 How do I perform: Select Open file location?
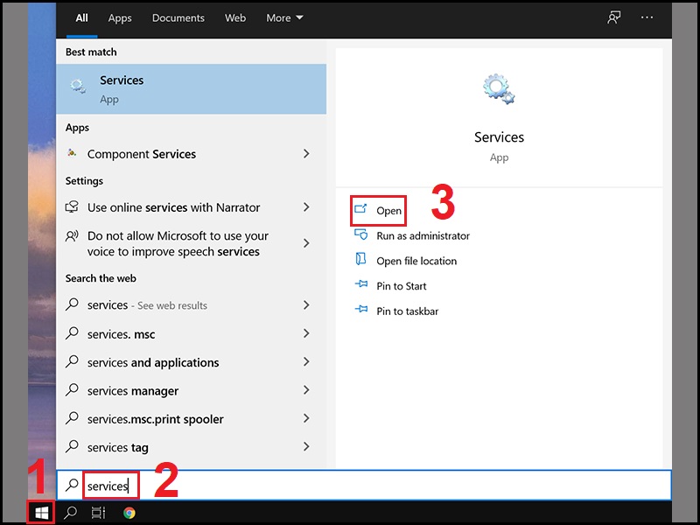[x=416, y=261]
